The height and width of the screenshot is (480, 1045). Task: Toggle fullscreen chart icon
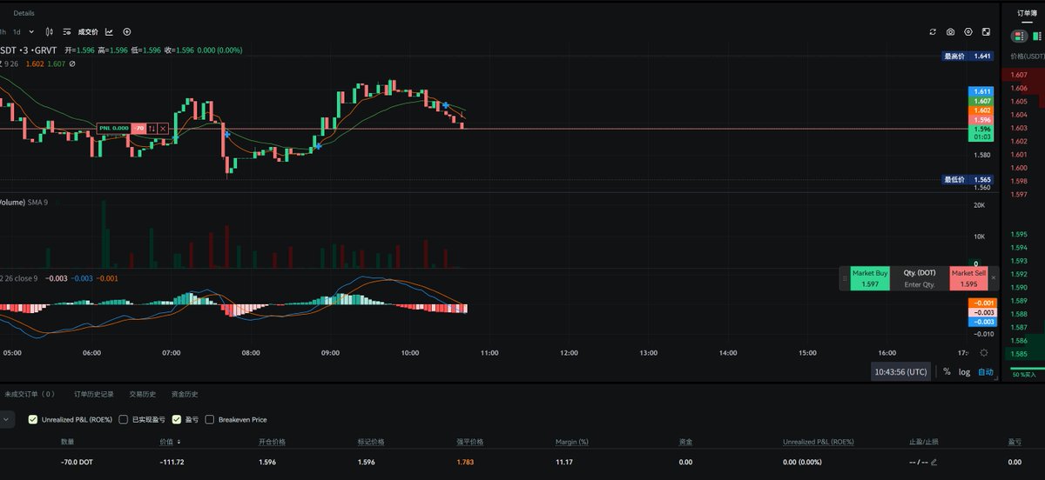coord(986,32)
